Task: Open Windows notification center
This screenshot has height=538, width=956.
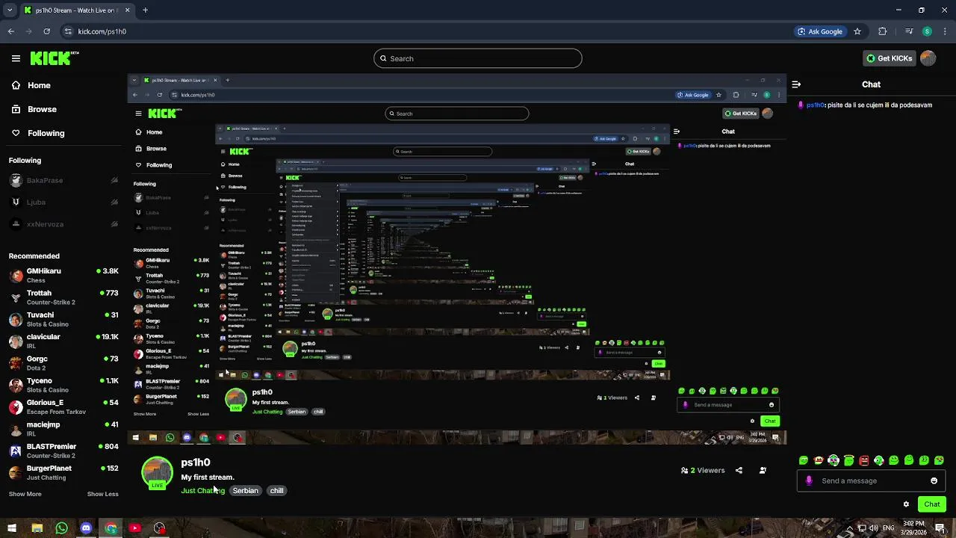Action: (x=940, y=528)
